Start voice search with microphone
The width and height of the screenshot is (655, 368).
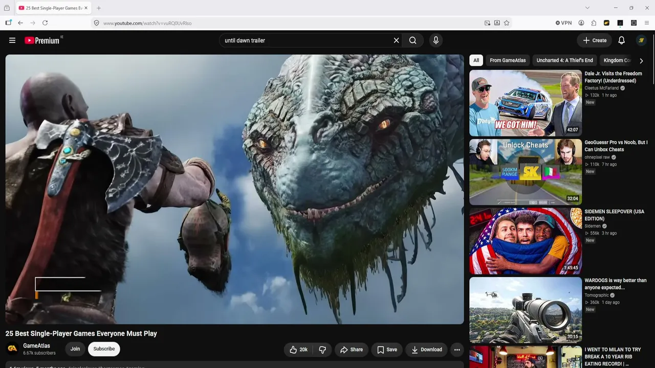point(436,40)
